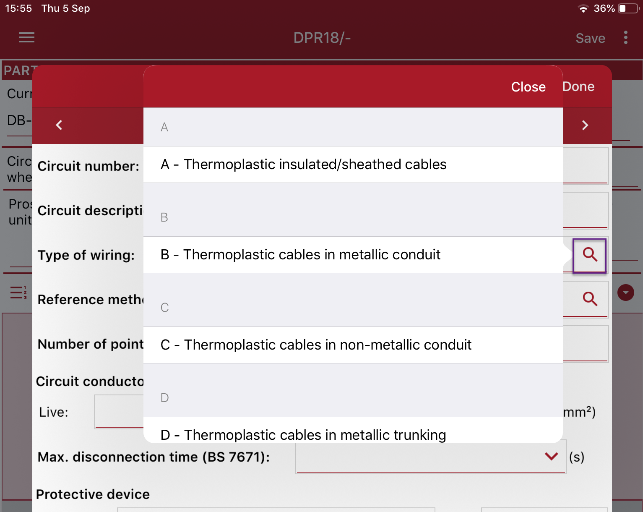Go to next circuit using right chevron

click(x=585, y=125)
